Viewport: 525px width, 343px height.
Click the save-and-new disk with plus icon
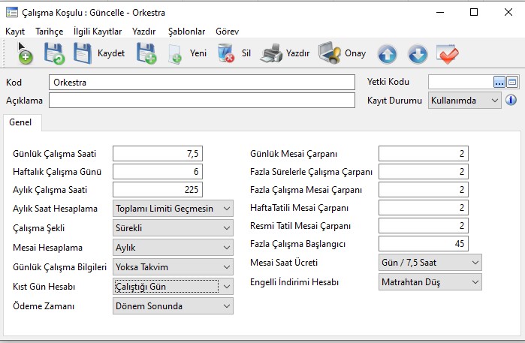click(x=146, y=53)
